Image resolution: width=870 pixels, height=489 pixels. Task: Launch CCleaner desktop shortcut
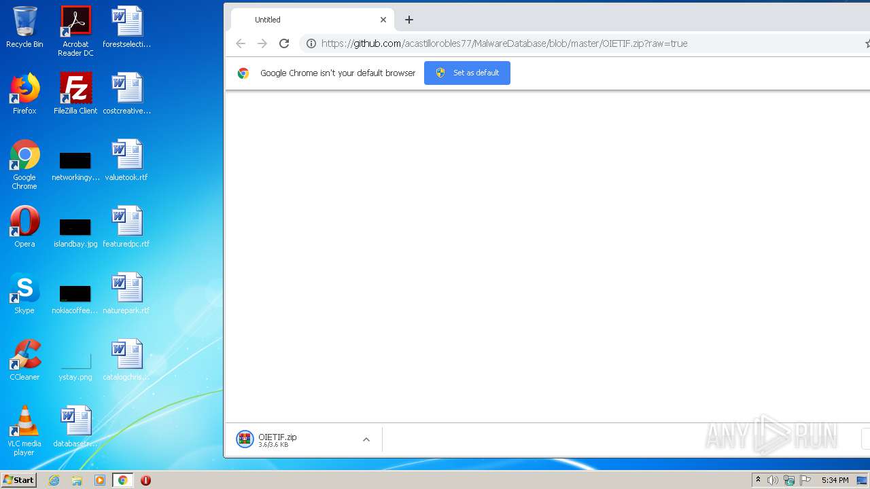[x=24, y=360]
